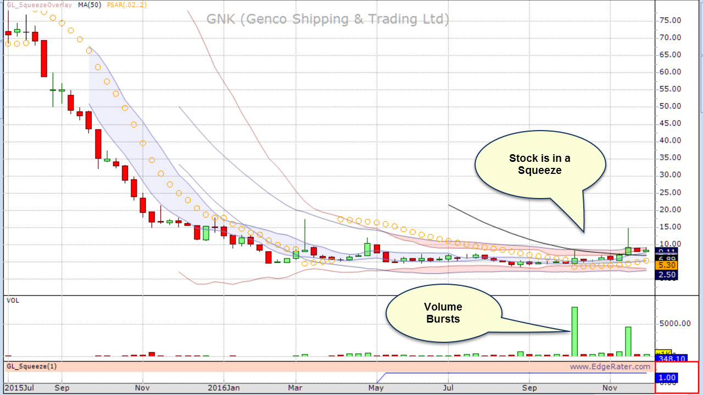The image size is (703, 395).
Task: Click the second tallest volume bar in November
Action: 628,341
